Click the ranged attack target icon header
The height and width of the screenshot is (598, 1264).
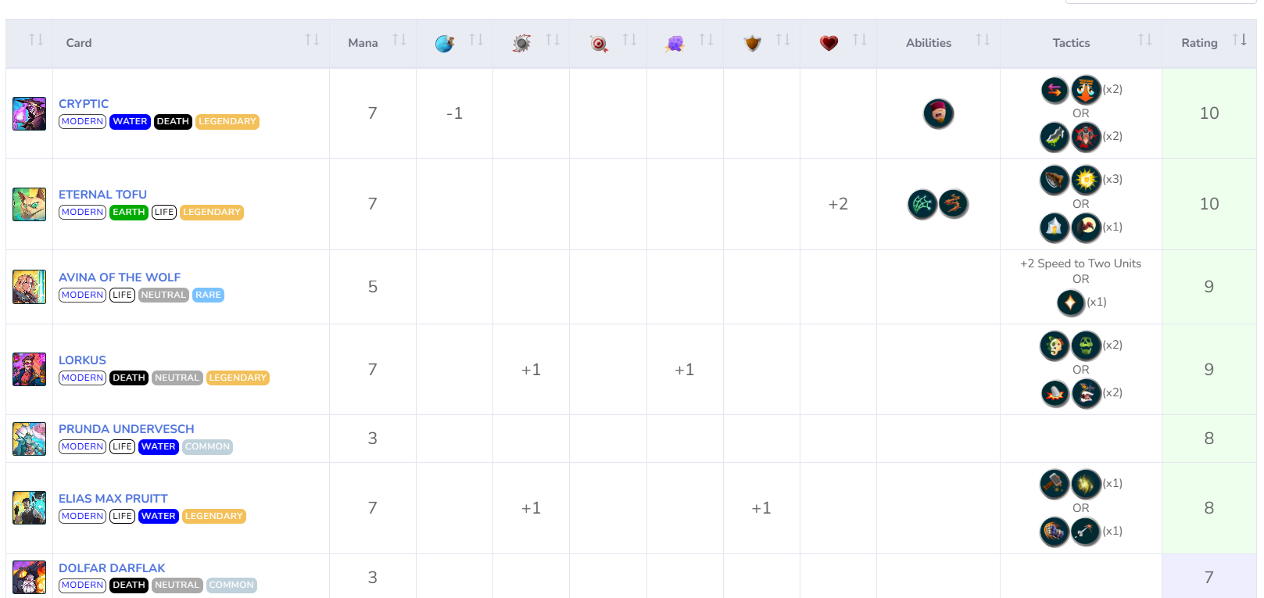599,44
